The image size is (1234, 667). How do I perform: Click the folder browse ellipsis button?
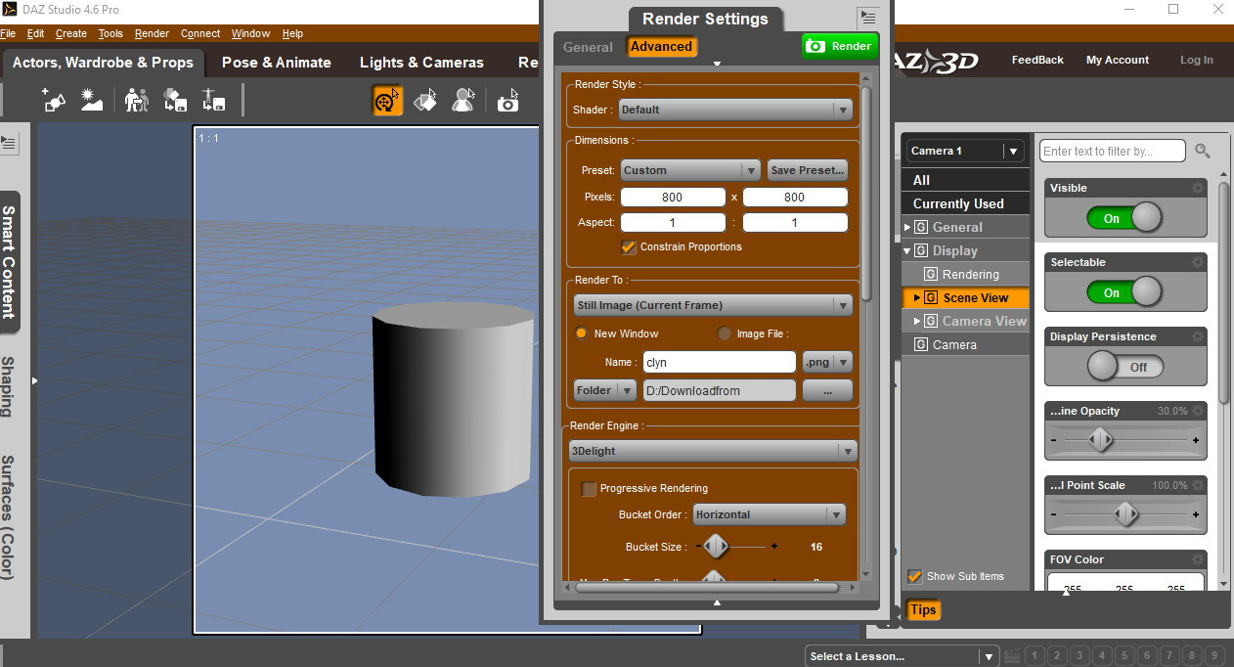point(827,390)
